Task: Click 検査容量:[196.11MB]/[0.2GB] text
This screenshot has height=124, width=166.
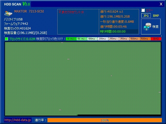Action: (25, 33)
